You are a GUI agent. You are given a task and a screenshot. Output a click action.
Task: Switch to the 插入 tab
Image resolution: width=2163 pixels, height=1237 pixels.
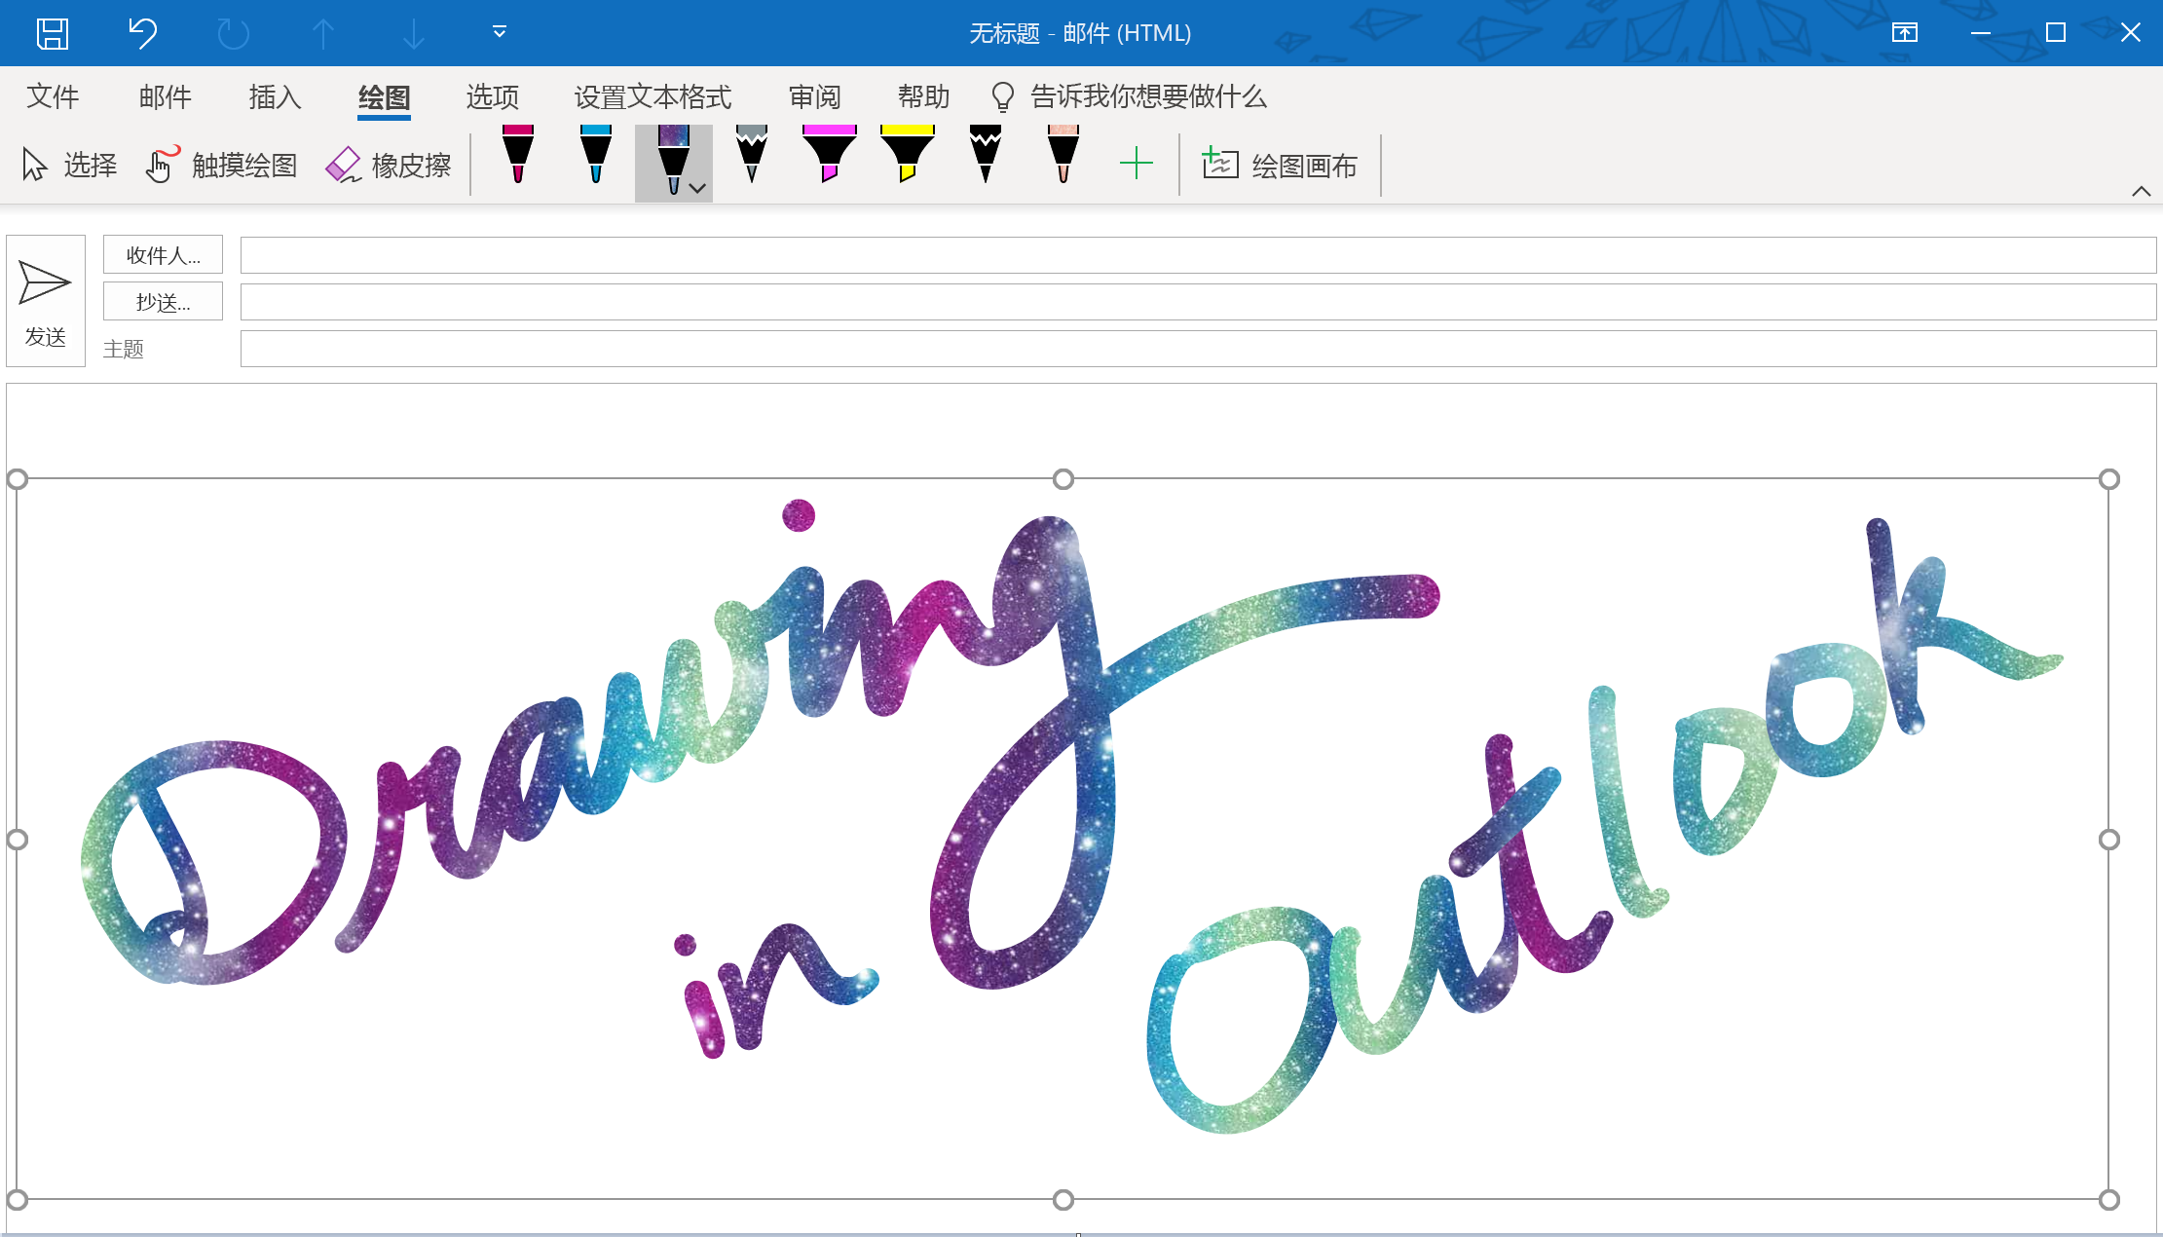tap(276, 96)
